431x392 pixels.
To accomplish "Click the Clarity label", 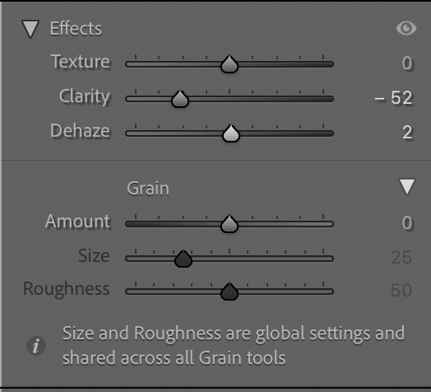I will (85, 96).
